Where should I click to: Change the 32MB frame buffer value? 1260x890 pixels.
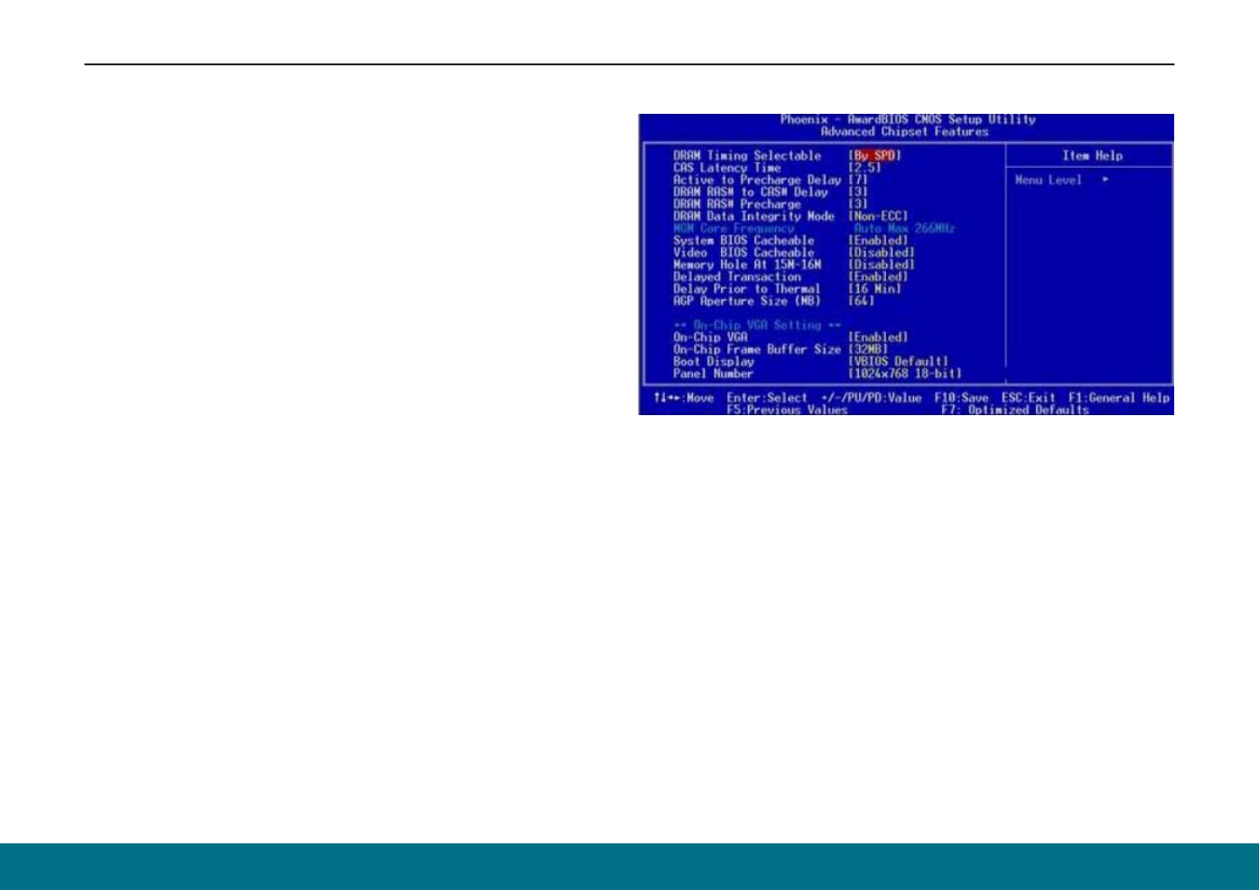[x=868, y=350]
